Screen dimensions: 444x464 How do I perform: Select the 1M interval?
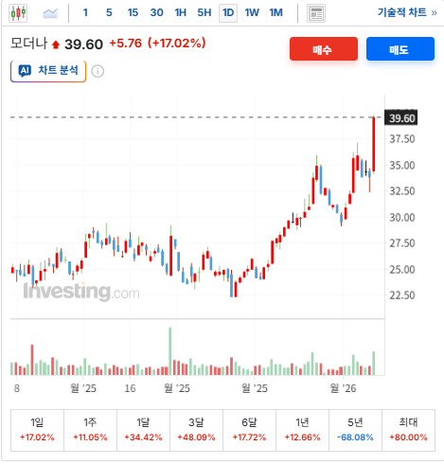tap(276, 12)
